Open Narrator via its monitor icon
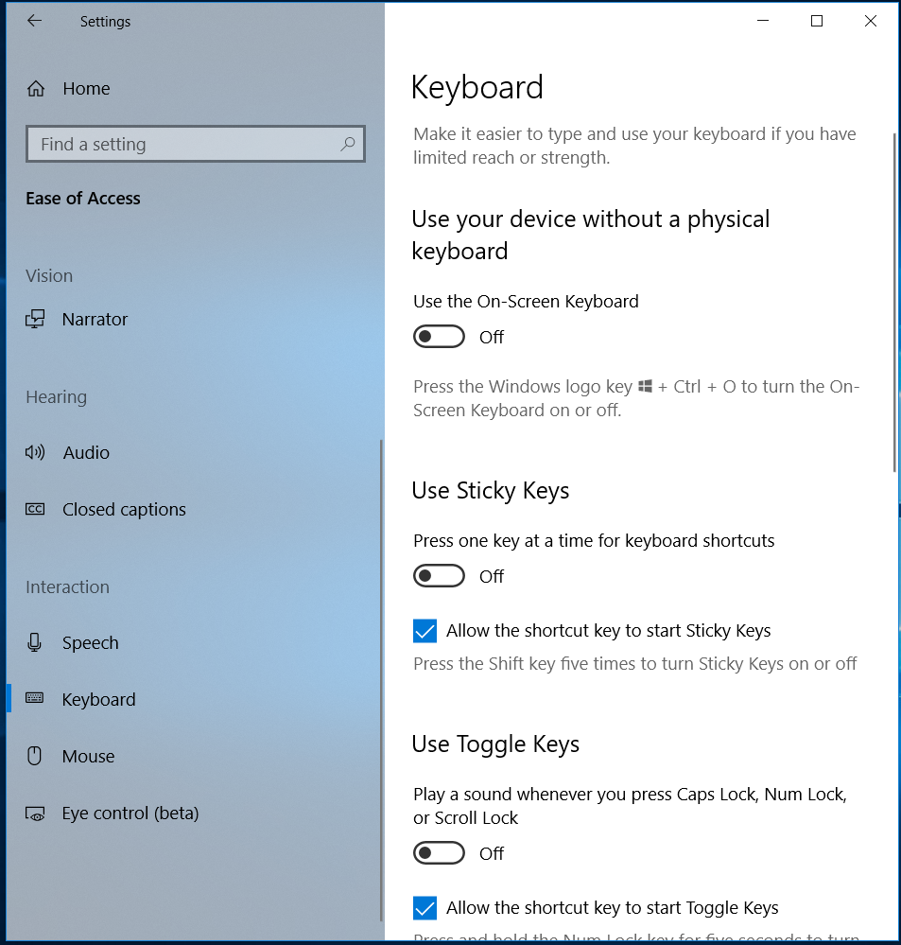 click(x=36, y=320)
